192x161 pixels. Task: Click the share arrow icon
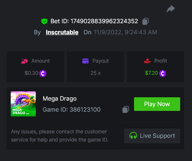(171, 9)
